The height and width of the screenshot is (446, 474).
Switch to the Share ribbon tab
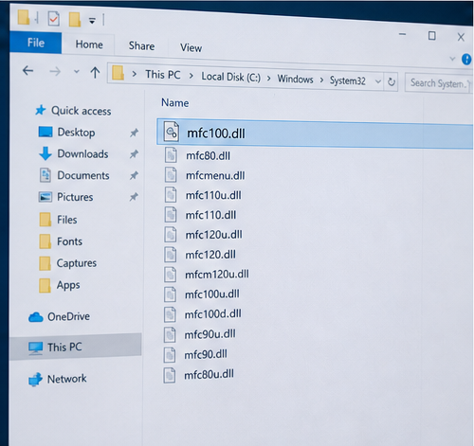[141, 46]
